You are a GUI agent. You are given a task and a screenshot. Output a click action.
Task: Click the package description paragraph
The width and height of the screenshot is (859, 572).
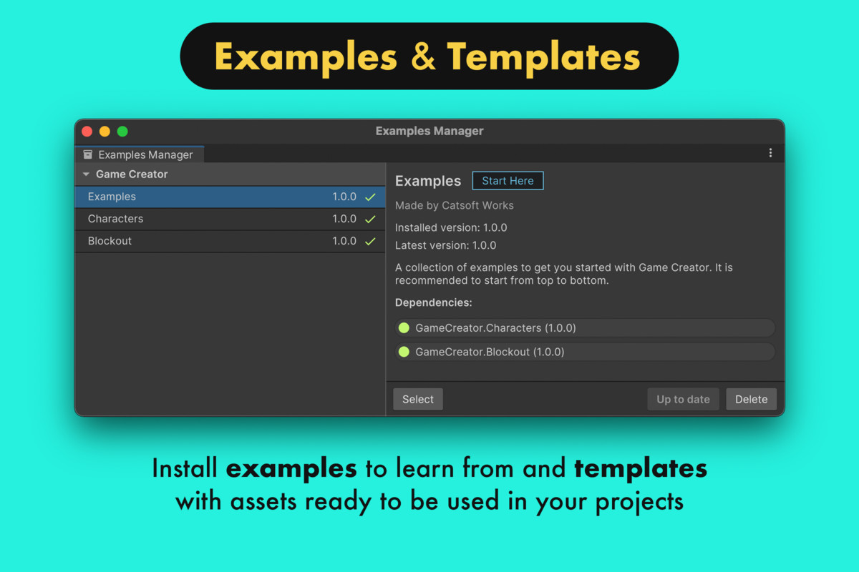pyautogui.click(x=564, y=274)
